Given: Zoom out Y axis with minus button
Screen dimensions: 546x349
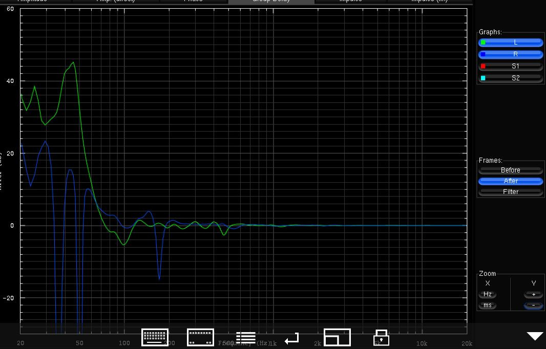Looking at the screenshot, I should pyautogui.click(x=533, y=306).
